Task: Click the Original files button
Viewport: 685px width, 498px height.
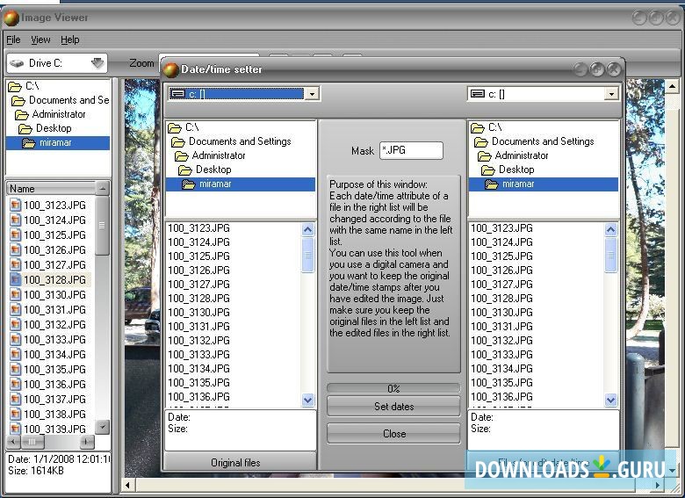Action: 240,463
